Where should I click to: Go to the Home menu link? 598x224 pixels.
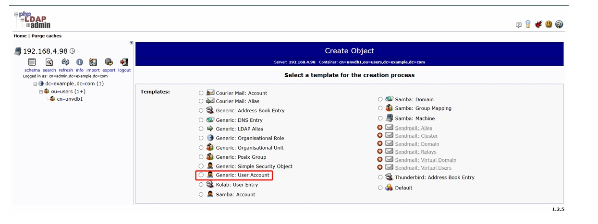tap(20, 36)
